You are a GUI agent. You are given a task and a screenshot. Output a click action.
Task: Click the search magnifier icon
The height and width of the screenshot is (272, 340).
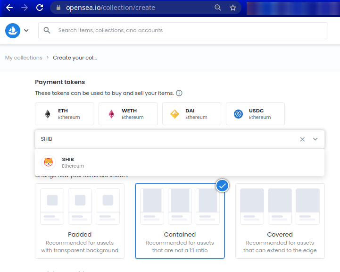(x=47, y=30)
